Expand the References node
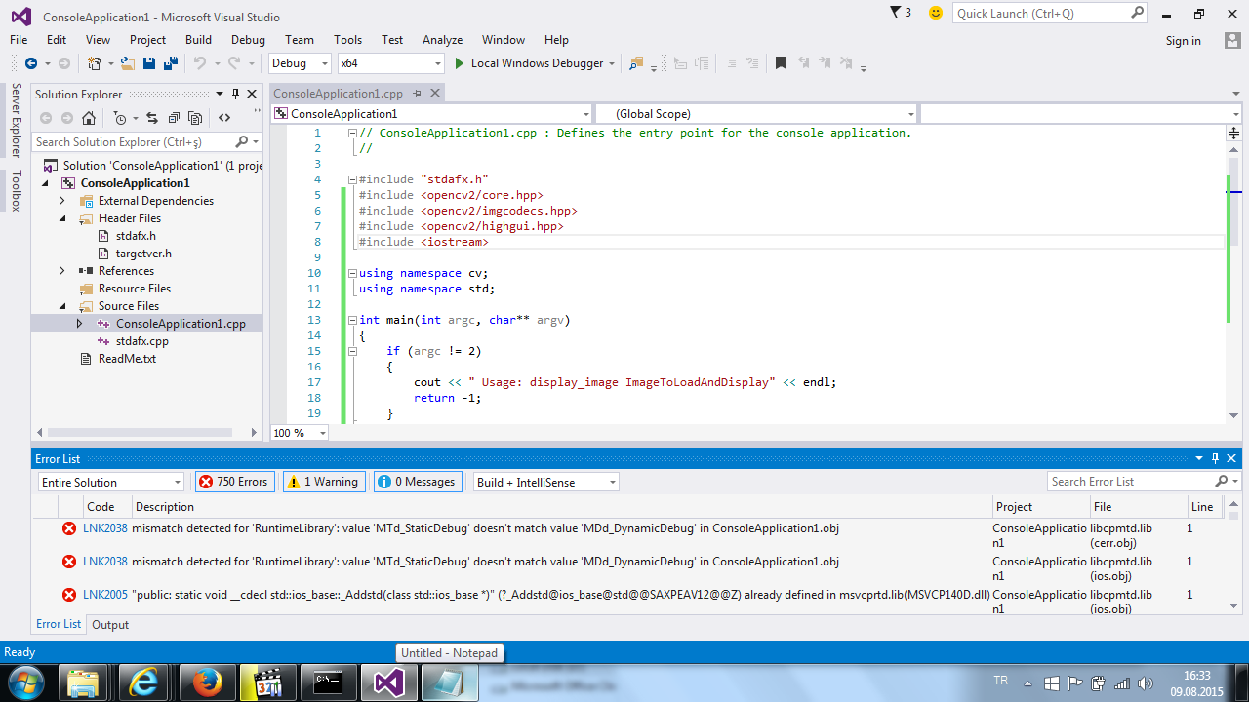Screen dimensions: 1249x702 coord(61,271)
